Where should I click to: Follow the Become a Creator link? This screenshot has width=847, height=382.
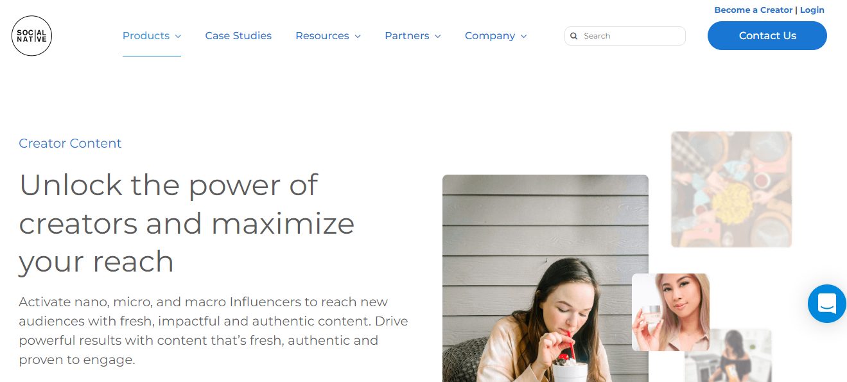[x=753, y=10]
